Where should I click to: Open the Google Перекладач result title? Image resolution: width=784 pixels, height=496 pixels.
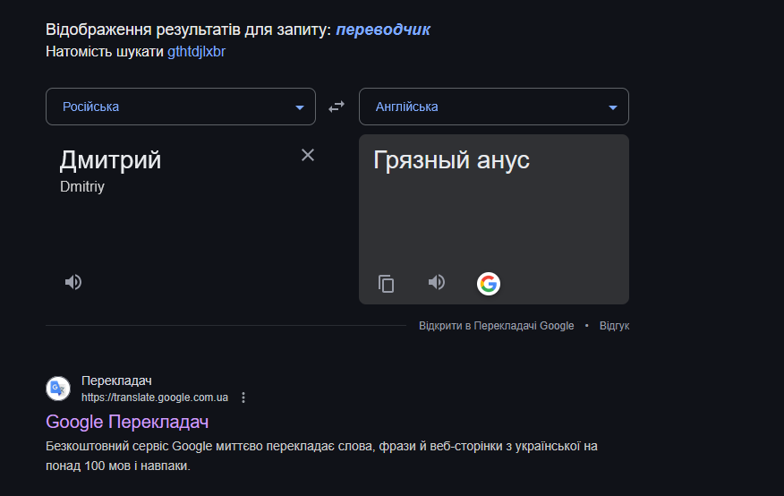(x=127, y=422)
